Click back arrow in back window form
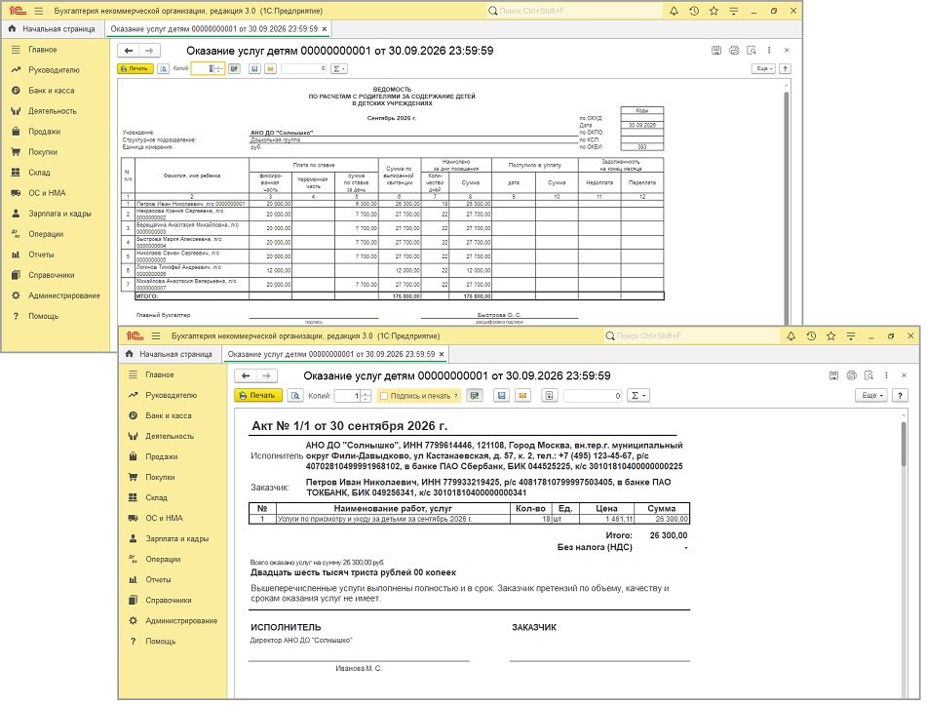 click(128, 51)
